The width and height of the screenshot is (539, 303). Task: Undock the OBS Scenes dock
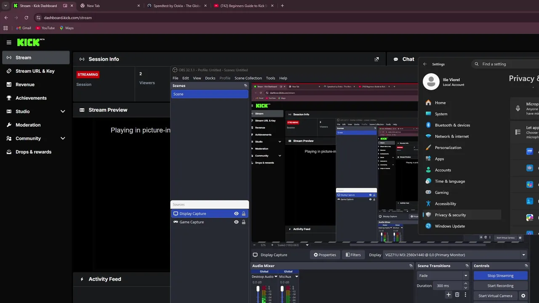click(245, 85)
